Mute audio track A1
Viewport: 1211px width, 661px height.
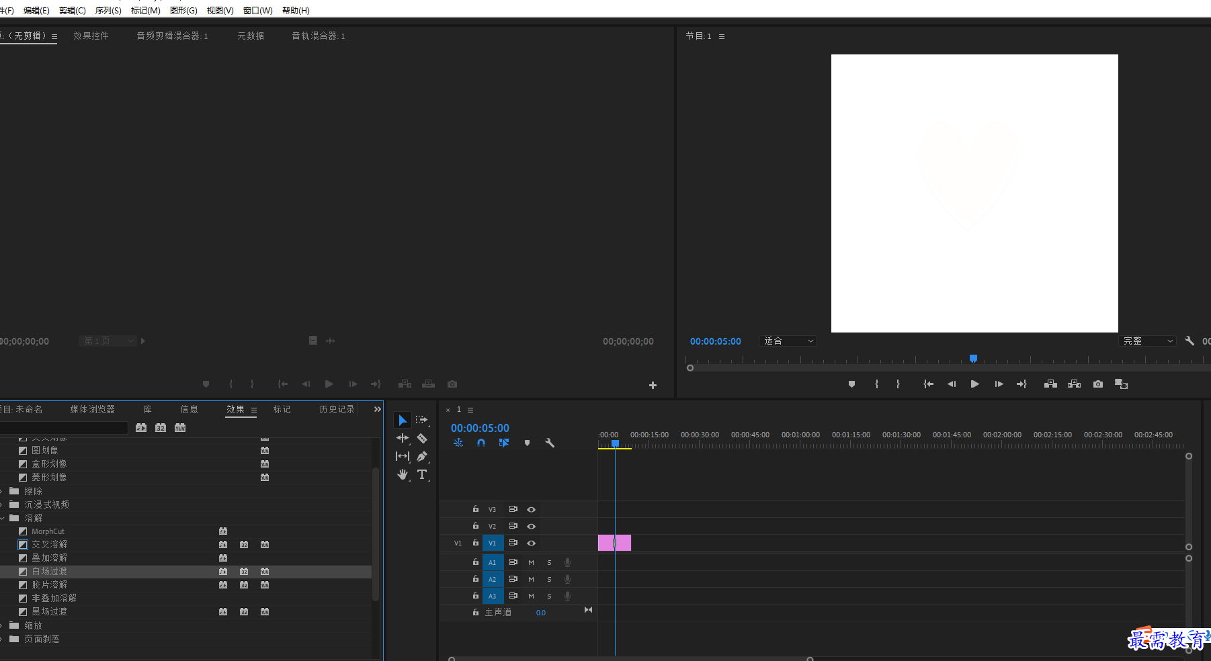[x=531, y=562]
